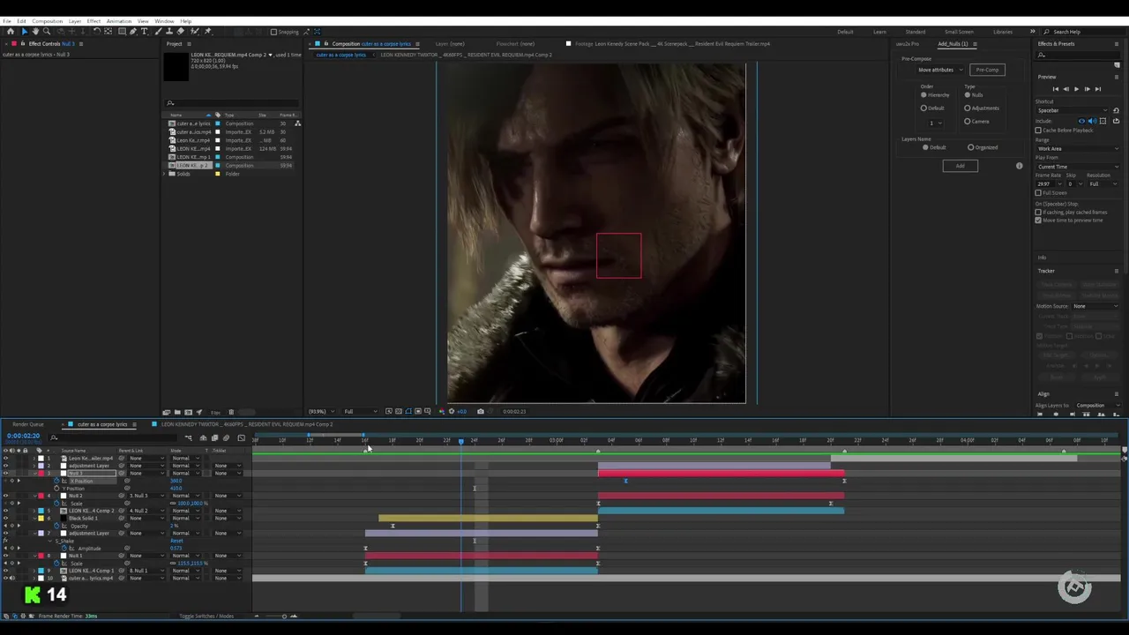Uncheck 'Move time to preview time'

1038,220
